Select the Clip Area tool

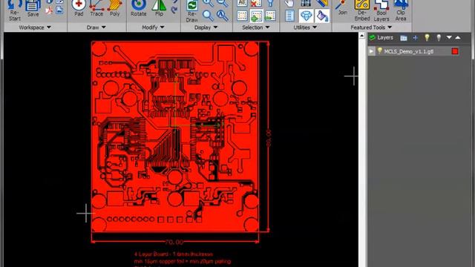pos(401,11)
